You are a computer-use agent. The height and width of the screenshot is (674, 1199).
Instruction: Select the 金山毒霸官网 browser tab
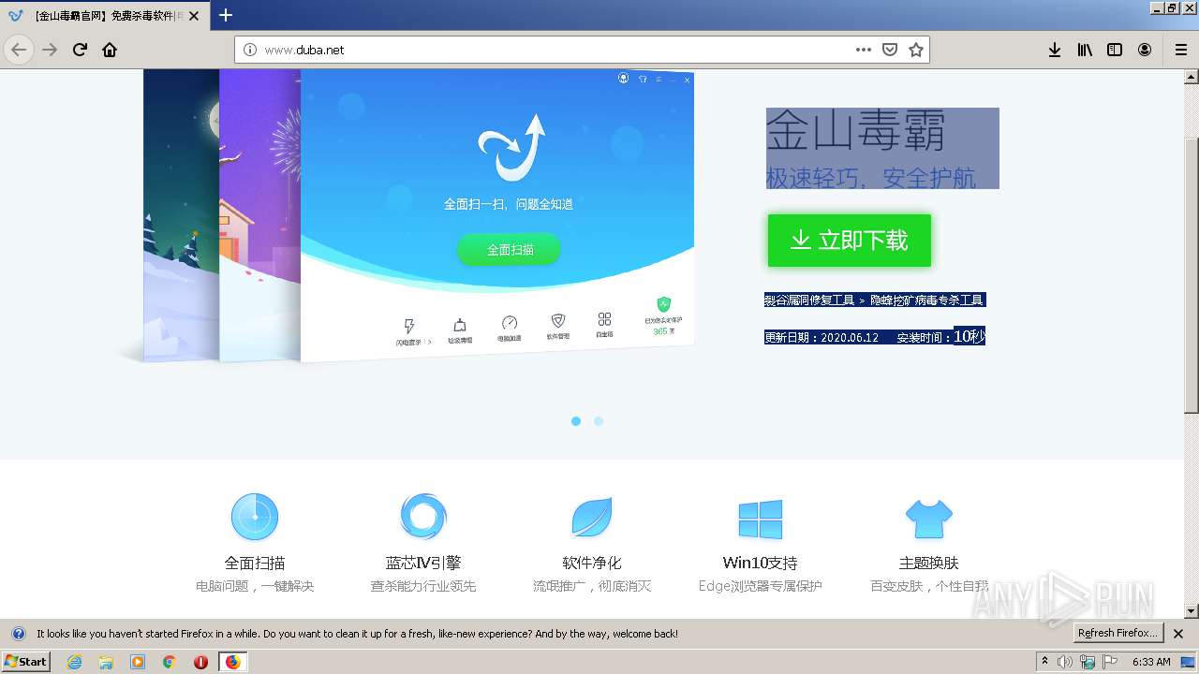[104, 16]
